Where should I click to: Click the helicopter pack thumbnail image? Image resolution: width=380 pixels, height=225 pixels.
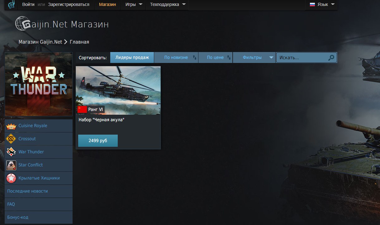[118, 90]
